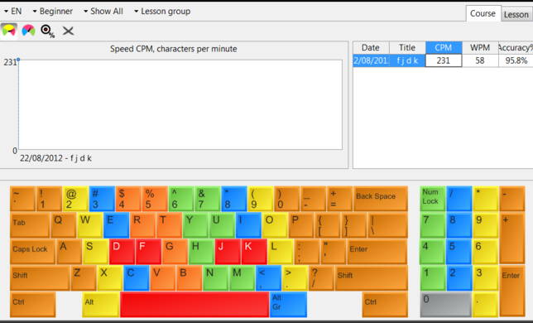The image size is (533, 323).
Task: Click the left Shift key
Action: click(40, 278)
